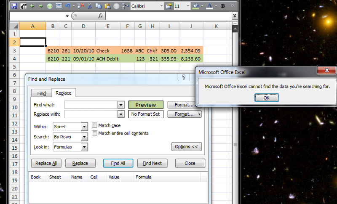
Task: Click the green Preview format swatch
Action: click(x=146, y=105)
